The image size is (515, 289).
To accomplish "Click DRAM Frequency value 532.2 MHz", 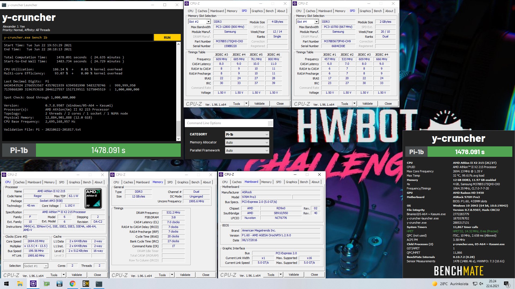I will coord(173,212).
